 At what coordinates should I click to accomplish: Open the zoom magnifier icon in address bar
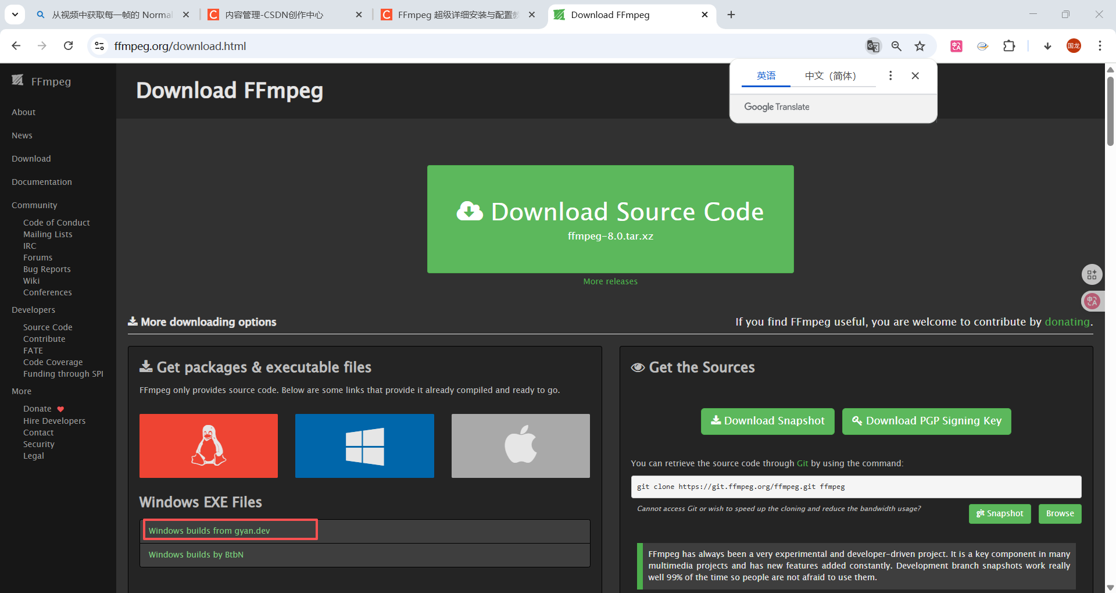click(x=896, y=46)
